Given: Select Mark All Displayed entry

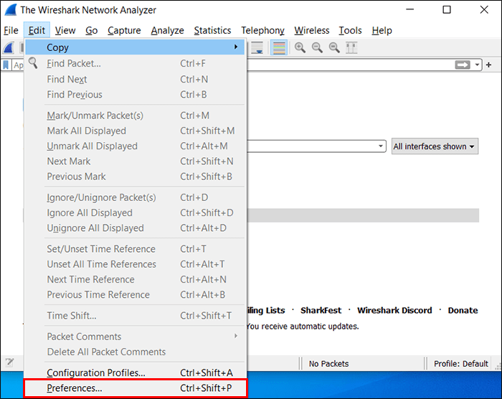Looking at the screenshot, I should [x=136, y=131].
